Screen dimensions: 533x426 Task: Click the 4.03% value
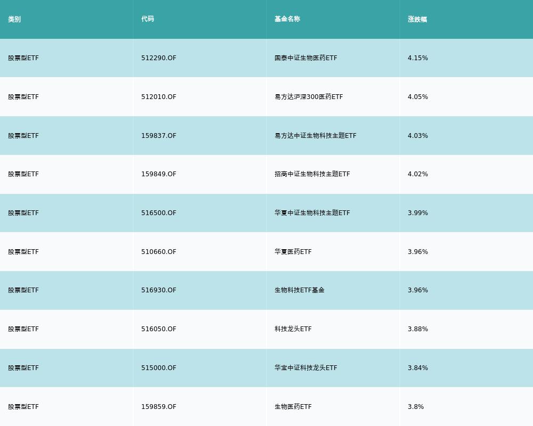(418, 136)
